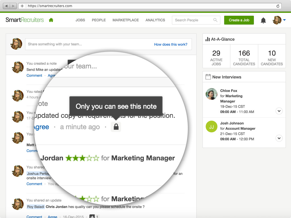Open the Joshua Perlov mention tag
Screen dimensions: 291x218
click(38, 173)
